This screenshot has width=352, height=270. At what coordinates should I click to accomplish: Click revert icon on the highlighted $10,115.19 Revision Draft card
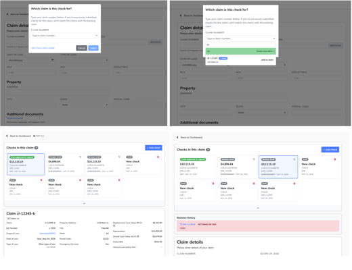294,159
